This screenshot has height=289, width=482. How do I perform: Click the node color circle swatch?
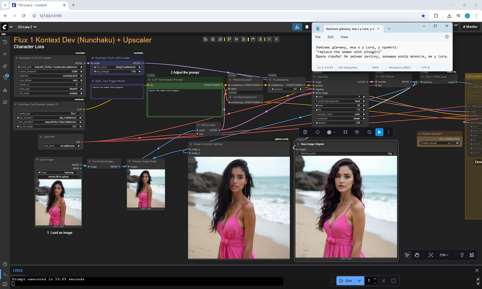[329, 132]
